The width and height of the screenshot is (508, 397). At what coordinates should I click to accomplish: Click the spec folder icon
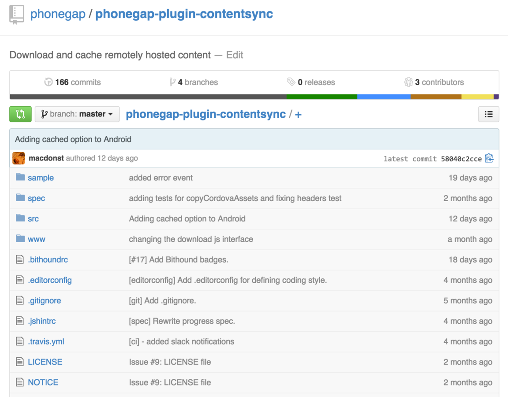20,197
